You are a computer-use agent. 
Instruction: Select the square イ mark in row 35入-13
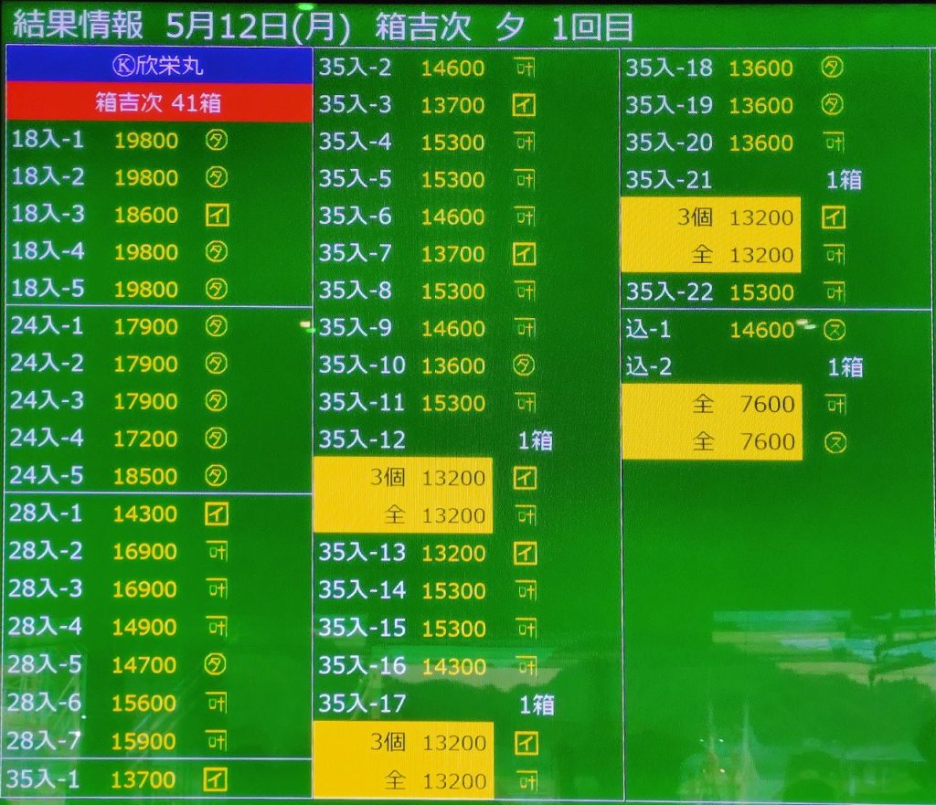click(x=524, y=553)
